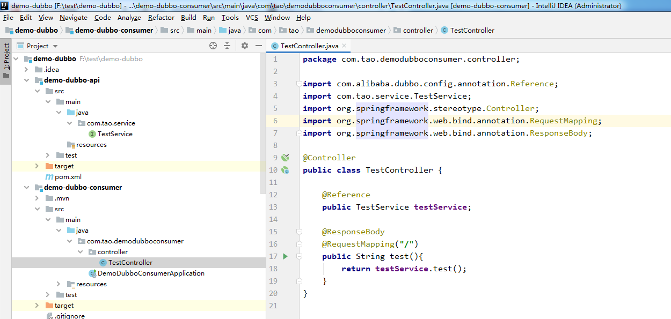
Task: Click @Reference annotation on line 12
Action: (x=346, y=195)
